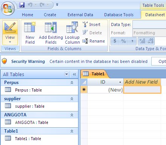Open Customize Quick Access Toolbar dropdown
Screen dimensions: 166x145
[x=57, y=5]
